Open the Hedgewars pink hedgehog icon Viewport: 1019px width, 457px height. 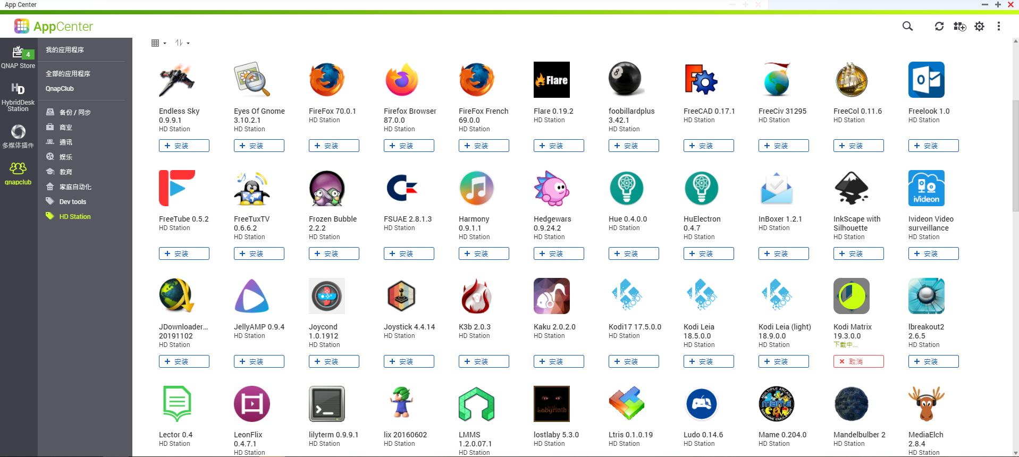[x=552, y=188]
